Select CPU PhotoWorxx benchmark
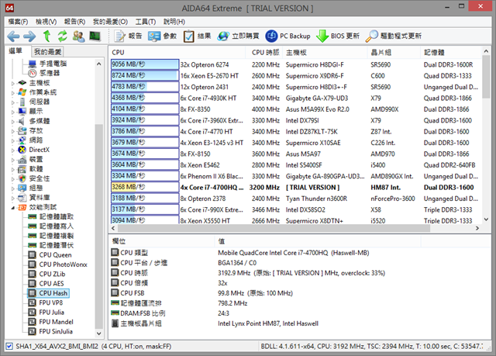The height and width of the screenshot is (356, 496). (63, 264)
